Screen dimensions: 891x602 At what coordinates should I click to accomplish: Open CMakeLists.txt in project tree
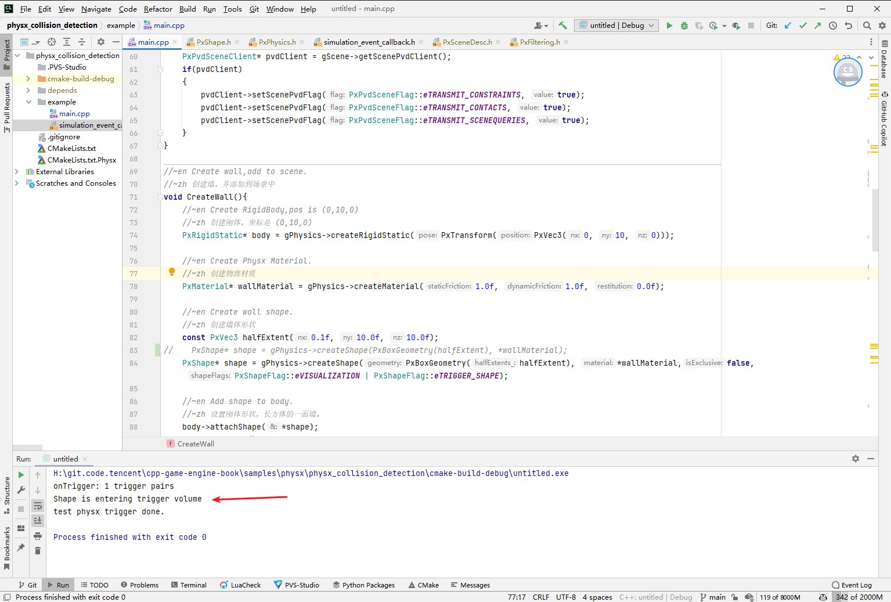[x=71, y=149]
